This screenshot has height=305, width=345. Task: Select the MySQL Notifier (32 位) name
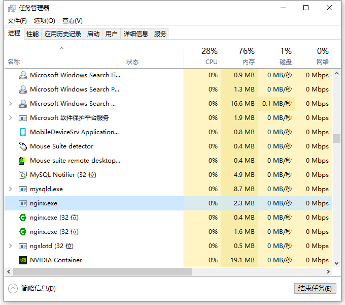pyautogui.click(x=63, y=175)
